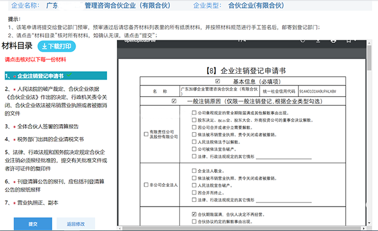Check 法律、行政法规规定的其它情形 under 有限责任公司
Screen dimensions: 378x231
tap(194, 156)
